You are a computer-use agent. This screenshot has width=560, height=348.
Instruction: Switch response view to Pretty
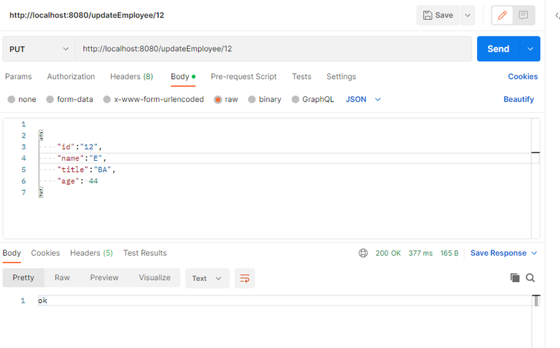[x=23, y=277]
